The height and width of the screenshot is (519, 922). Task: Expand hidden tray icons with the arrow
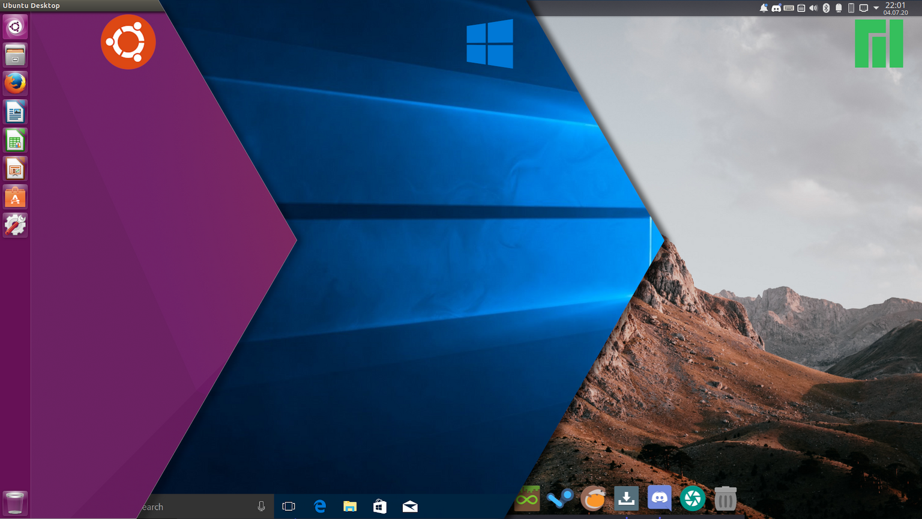[876, 8]
